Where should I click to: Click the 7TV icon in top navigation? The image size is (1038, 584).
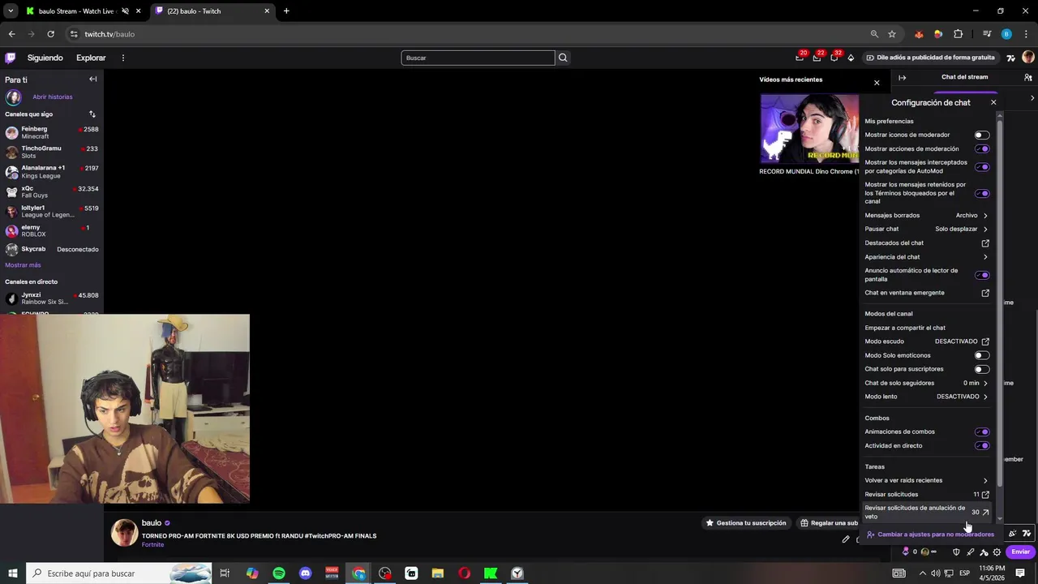pyautogui.click(x=1010, y=58)
